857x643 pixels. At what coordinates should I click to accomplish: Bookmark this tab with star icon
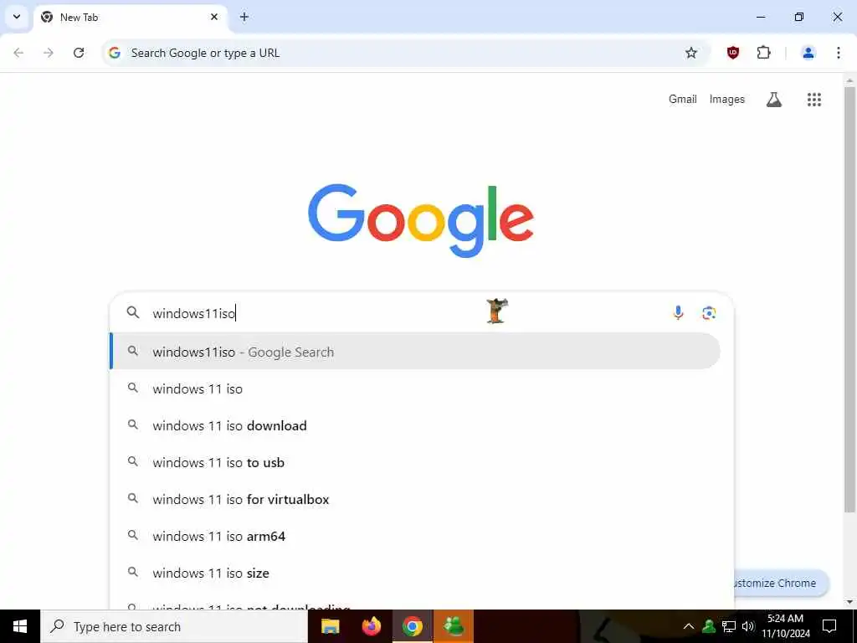coord(691,53)
